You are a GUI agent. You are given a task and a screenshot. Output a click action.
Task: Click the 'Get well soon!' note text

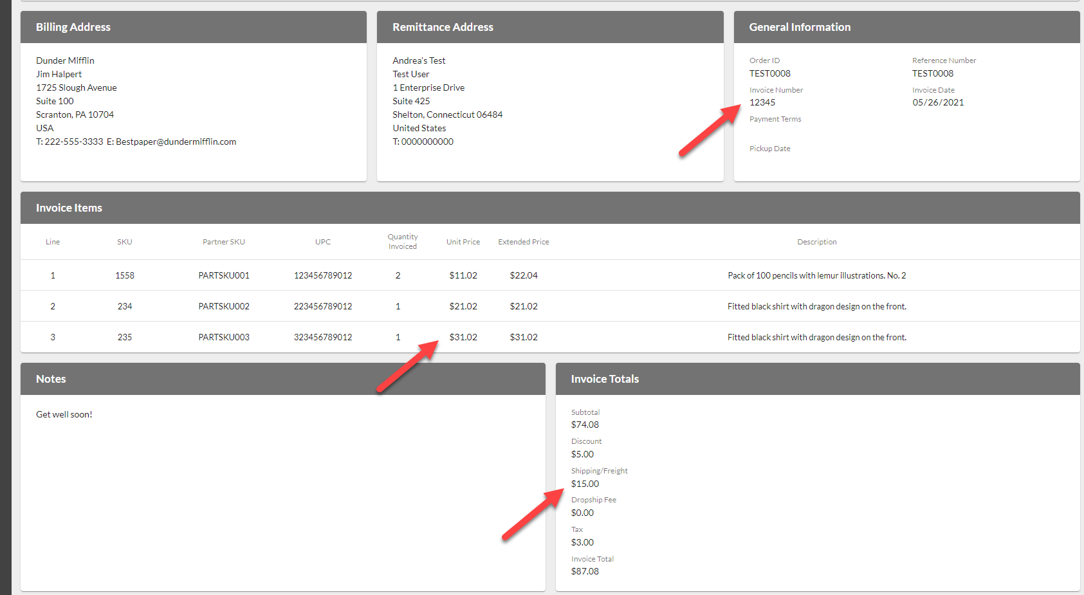64,414
